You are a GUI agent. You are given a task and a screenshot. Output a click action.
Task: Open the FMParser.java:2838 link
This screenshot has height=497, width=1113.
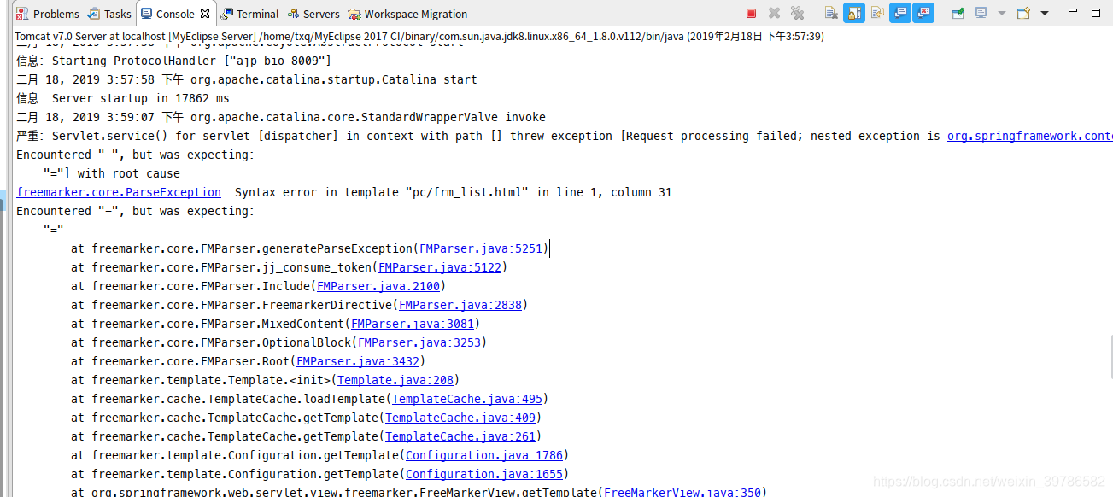pos(460,305)
